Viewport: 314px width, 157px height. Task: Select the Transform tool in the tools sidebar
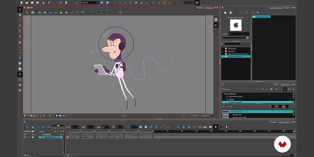[20, 9]
